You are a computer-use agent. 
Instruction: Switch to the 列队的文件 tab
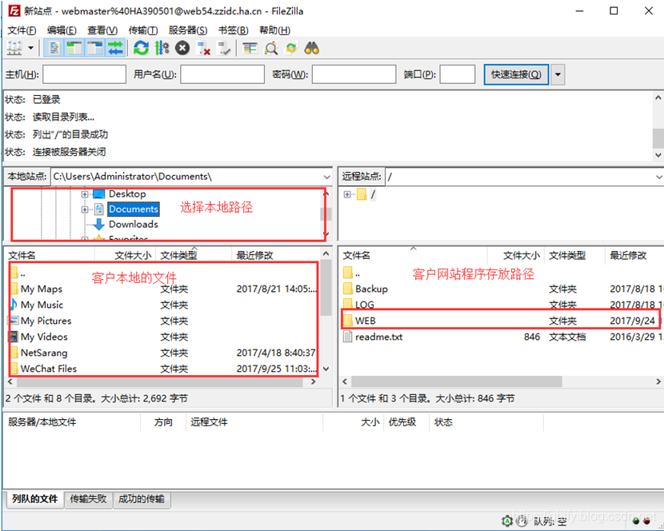(x=34, y=499)
